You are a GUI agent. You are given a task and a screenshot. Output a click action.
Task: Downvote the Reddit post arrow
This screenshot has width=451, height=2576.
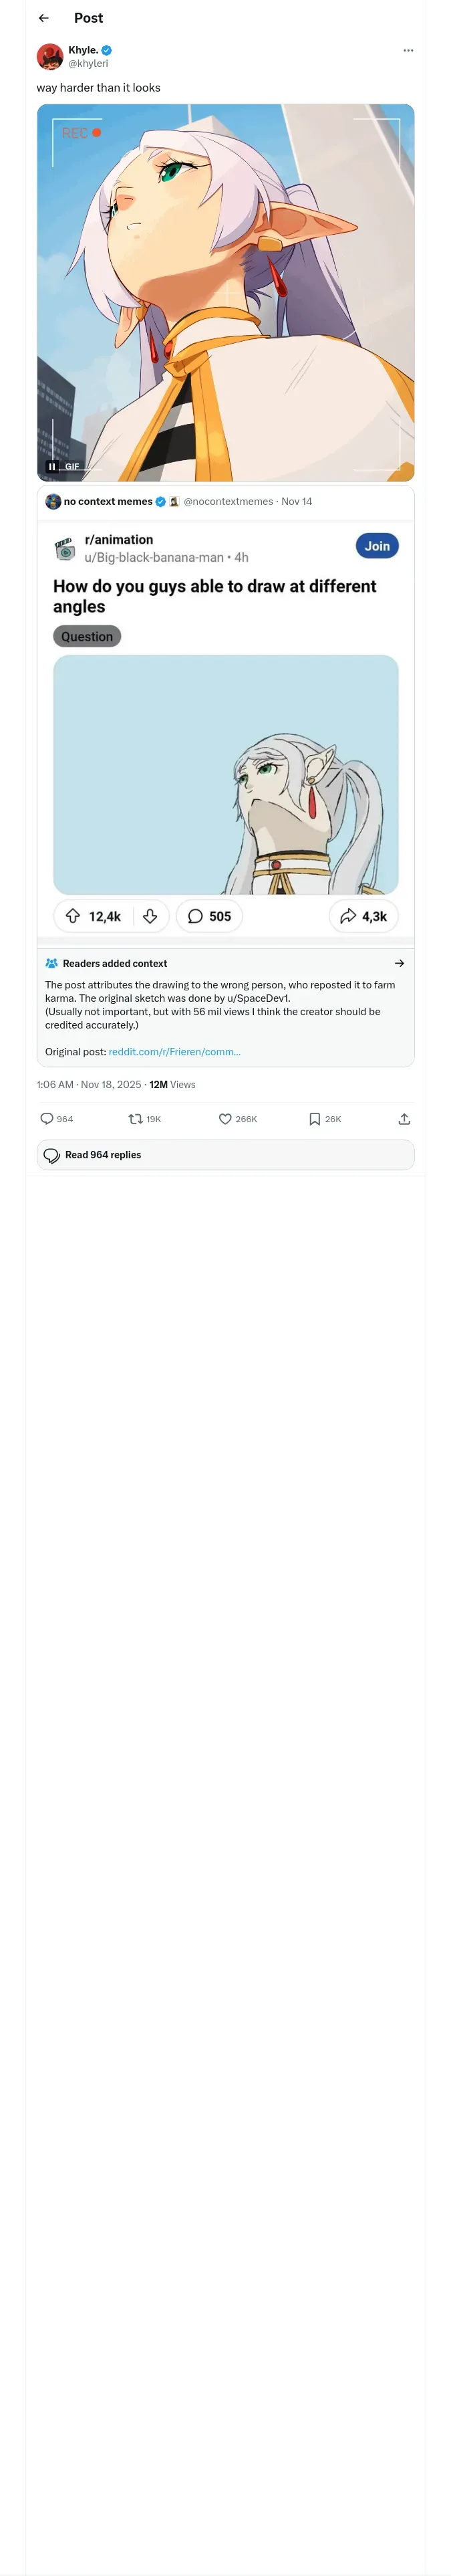[150, 916]
